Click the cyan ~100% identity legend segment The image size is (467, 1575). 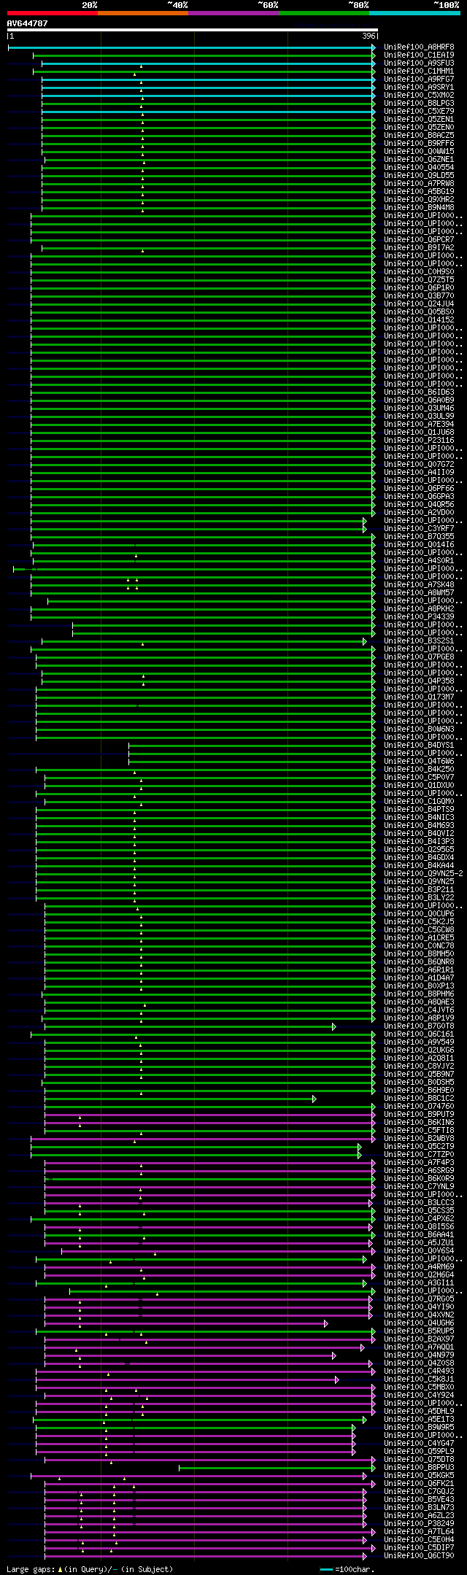point(414,12)
